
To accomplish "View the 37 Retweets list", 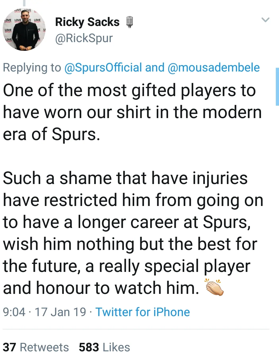I will point(36,347).
